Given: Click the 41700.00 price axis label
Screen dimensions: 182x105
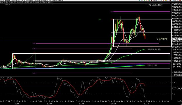Looking at the screenshot, I should (177, 35).
